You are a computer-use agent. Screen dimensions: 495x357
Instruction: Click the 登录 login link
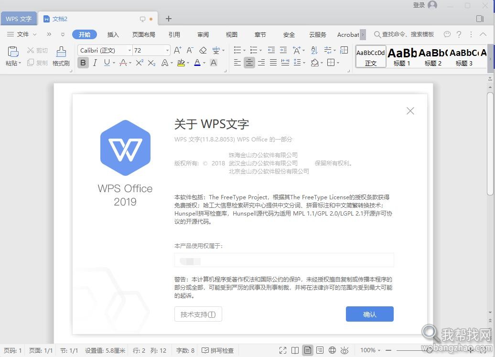pos(419,5)
